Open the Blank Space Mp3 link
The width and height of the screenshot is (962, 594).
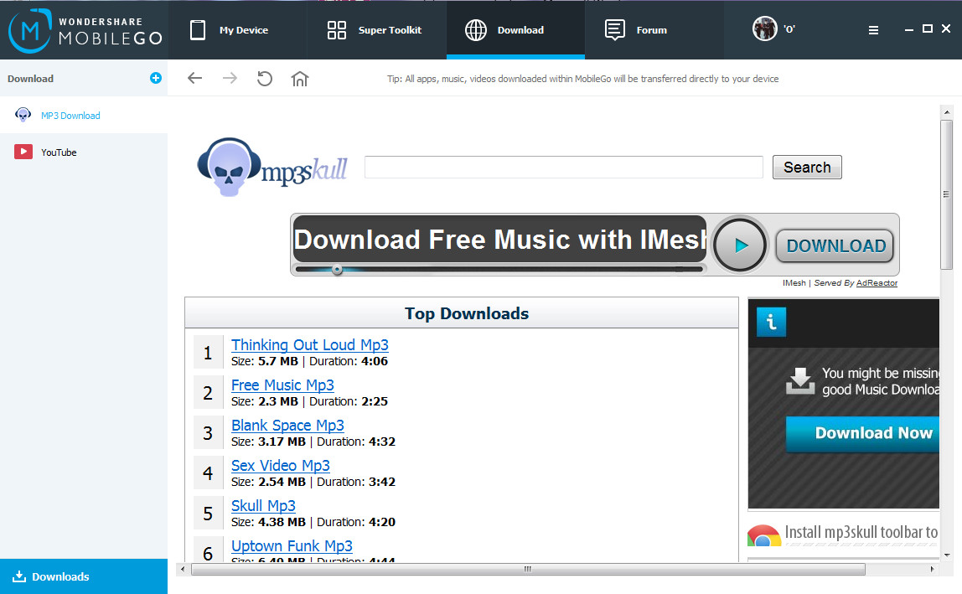(287, 426)
